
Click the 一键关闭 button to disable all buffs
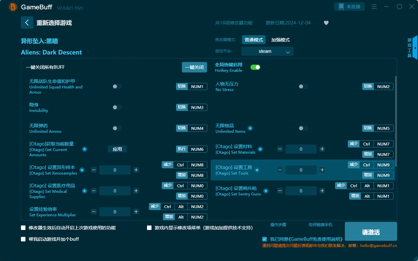[x=194, y=67]
